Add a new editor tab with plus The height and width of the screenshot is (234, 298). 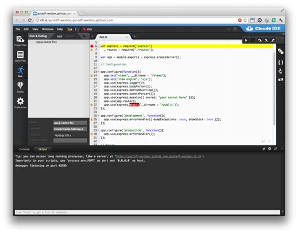click(135, 36)
